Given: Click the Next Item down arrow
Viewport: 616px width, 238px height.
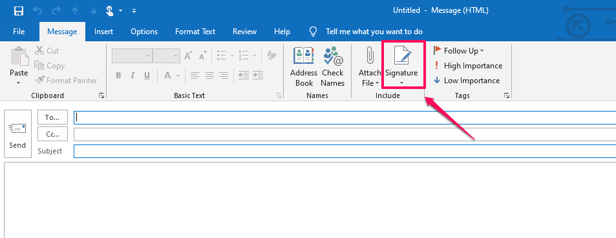Looking at the screenshot, I should (x=94, y=11).
